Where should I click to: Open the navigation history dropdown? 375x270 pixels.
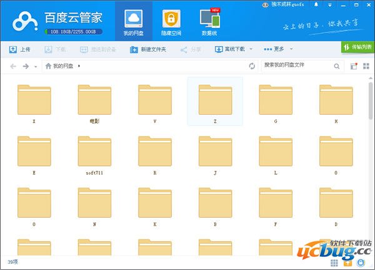36,67
